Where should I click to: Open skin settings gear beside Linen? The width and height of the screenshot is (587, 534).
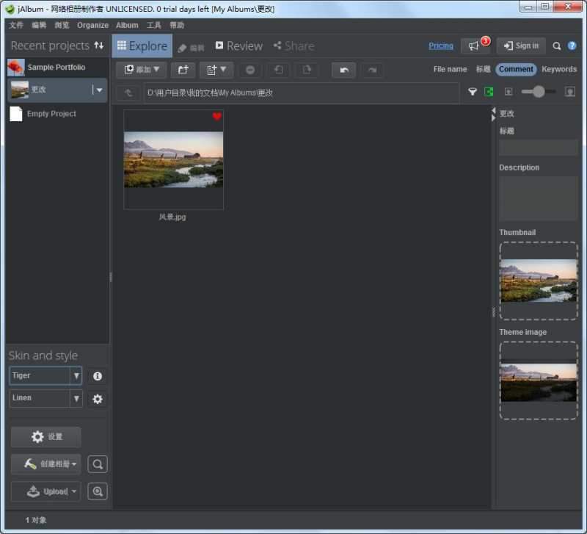tap(98, 399)
